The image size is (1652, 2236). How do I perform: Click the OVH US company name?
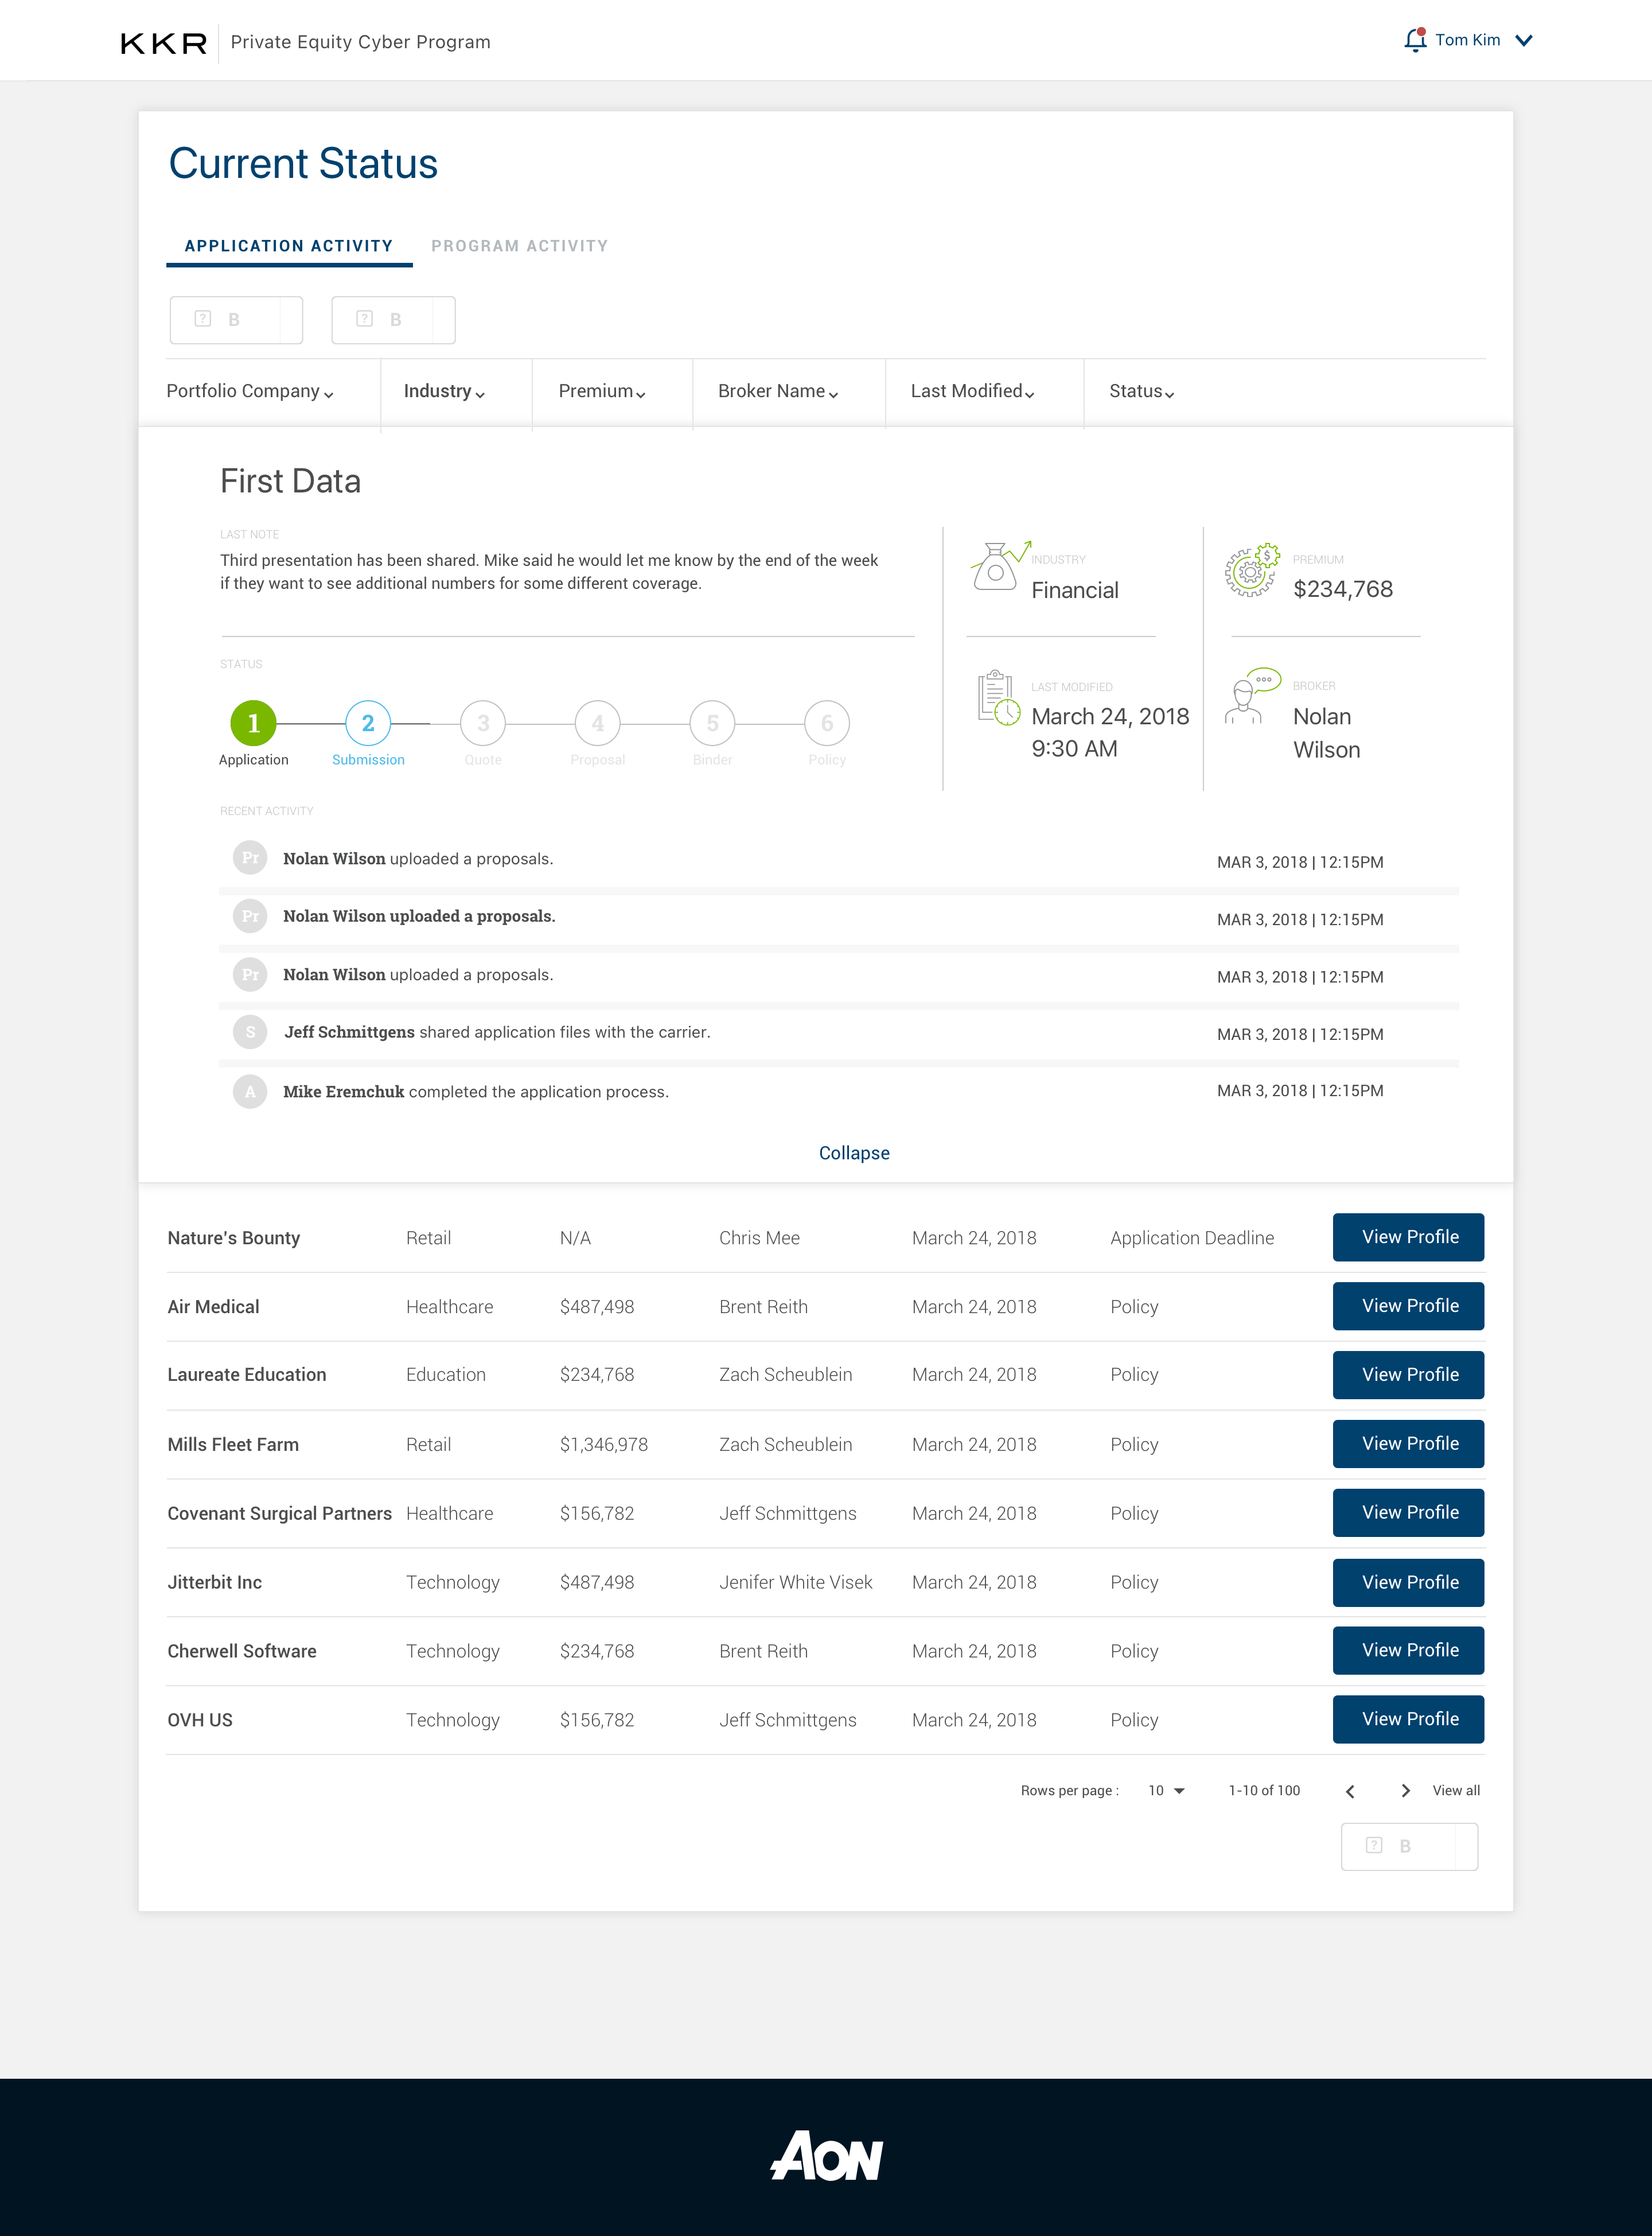tap(200, 1721)
